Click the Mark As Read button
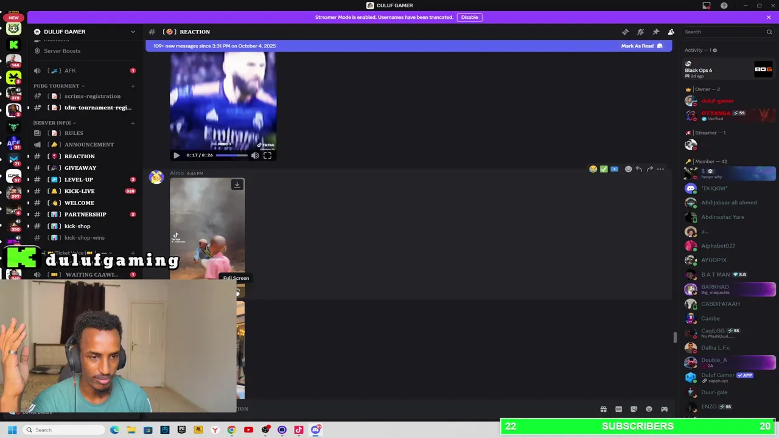The image size is (779, 438). coord(641,46)
